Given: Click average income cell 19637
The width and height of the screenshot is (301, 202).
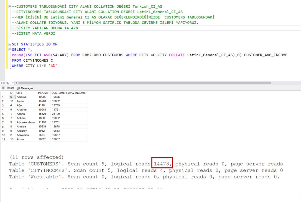Looking at the screenshot, I should tap(69, 135).
